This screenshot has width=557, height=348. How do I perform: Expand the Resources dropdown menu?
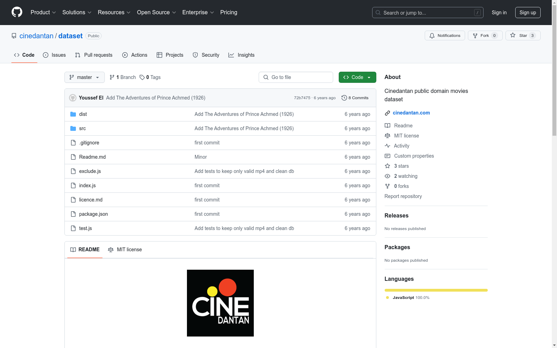point(114,12)
